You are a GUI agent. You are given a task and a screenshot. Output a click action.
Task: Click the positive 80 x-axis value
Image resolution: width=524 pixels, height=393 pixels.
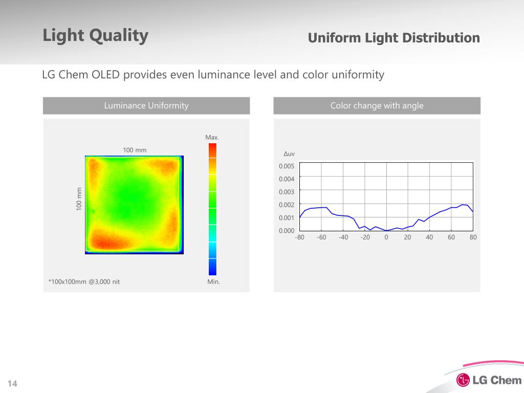pos(473,237)
